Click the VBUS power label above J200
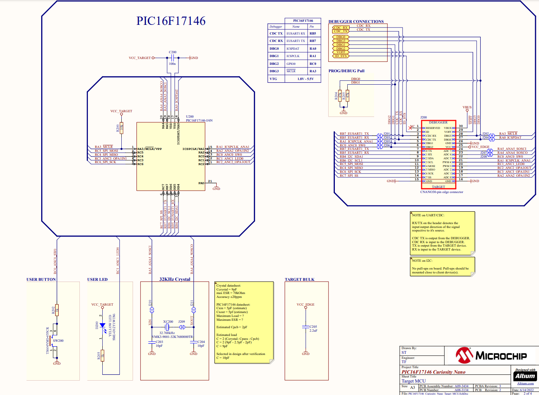 (467, 107)
